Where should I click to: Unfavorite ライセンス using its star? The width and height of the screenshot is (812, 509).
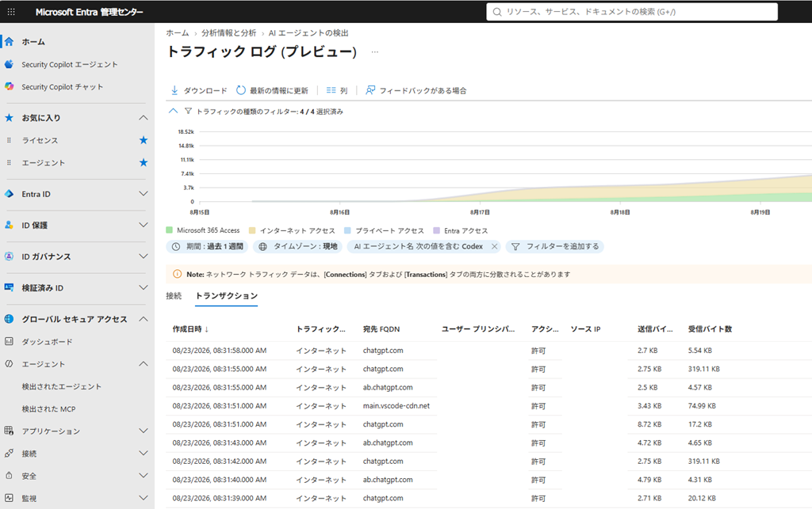click(x=144, y=140)
